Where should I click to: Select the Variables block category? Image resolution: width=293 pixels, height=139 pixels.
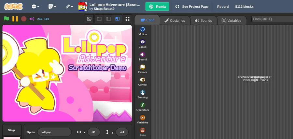point(143,120)
